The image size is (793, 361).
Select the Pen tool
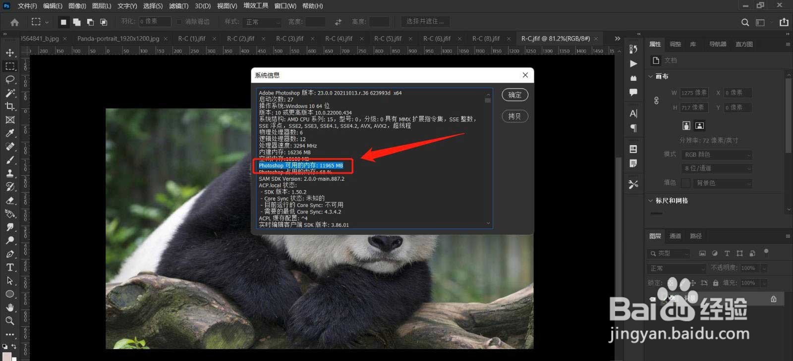click(10, 254)
